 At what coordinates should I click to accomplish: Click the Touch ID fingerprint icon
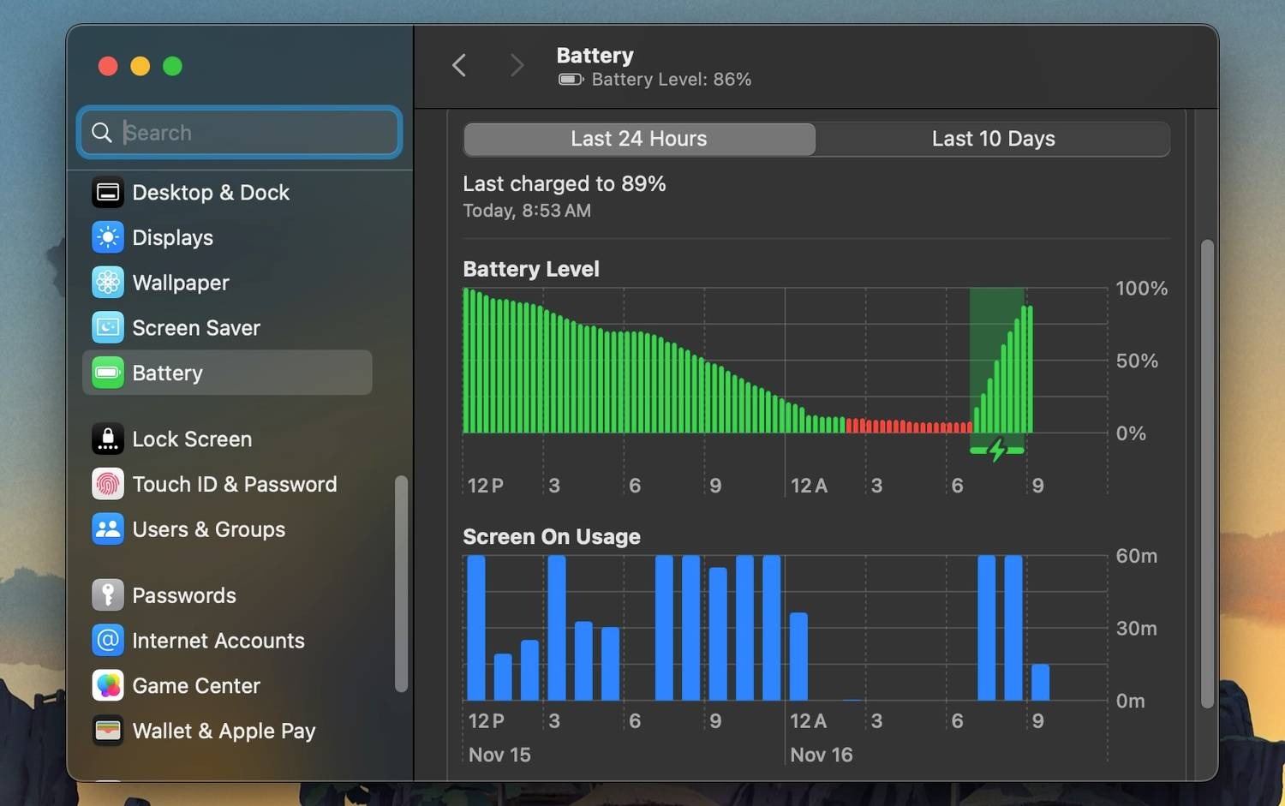(108, 484)
